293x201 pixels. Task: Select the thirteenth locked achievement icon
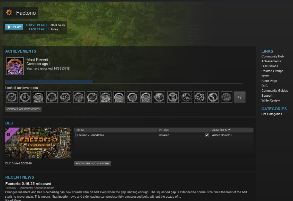tap(173, 97)
